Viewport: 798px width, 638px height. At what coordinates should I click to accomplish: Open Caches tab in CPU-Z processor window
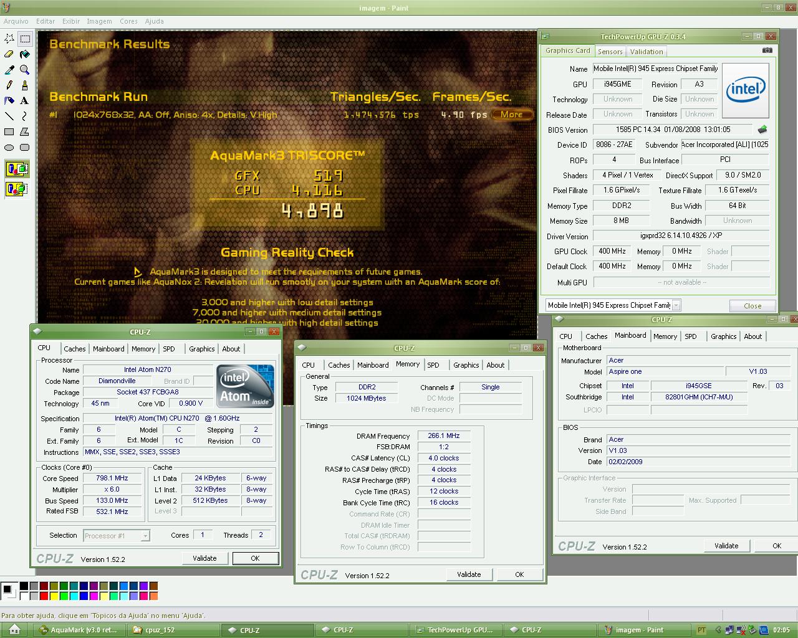tap(75, 349)
